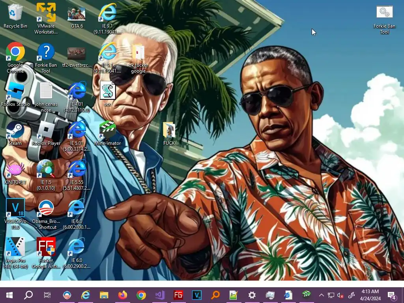The height and width of the screenshot is (303, 404).
Task: Open IE 9.1 shortcut beside GTA 6
Action: [x=107, y=19]
